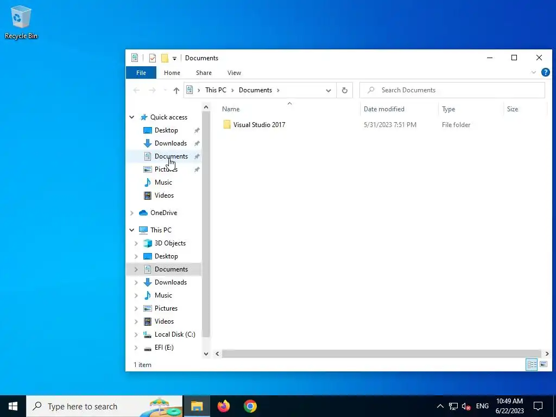Open Downloads under Quick access
The width and height of the screenshot is (556, 417).
[x=170, y=143]
